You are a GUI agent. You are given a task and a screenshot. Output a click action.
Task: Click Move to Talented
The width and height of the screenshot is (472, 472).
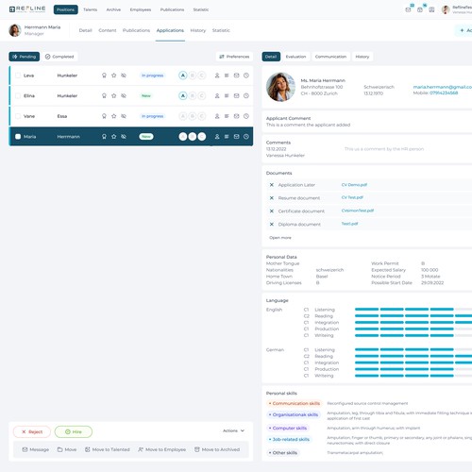point(108,449)
